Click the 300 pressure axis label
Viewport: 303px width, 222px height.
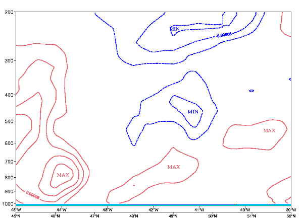(9, 61)
